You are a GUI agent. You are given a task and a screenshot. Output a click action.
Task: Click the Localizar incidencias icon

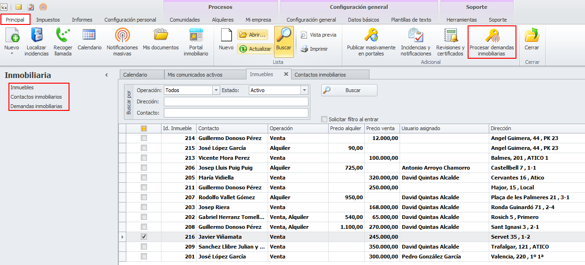37,36
